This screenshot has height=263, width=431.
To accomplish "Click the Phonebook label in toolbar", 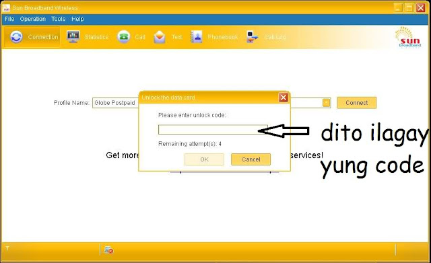I will (x=223, y=37).
